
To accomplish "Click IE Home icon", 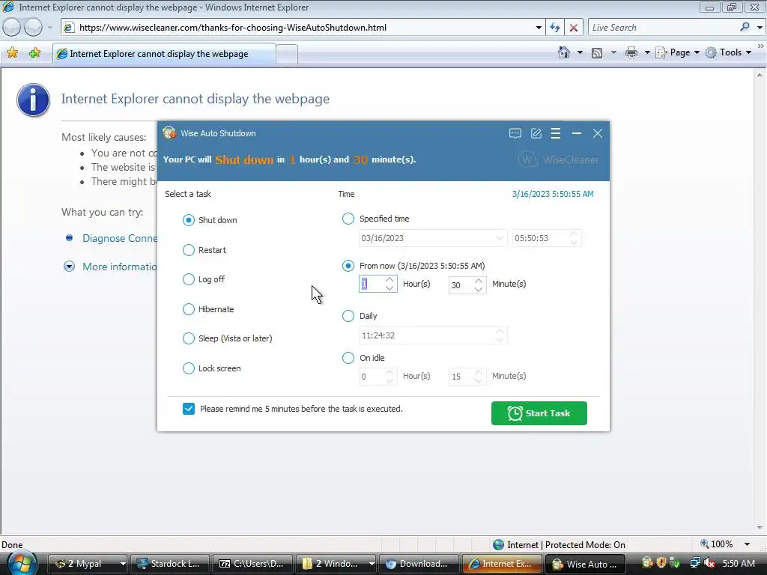I will [563, 52].
